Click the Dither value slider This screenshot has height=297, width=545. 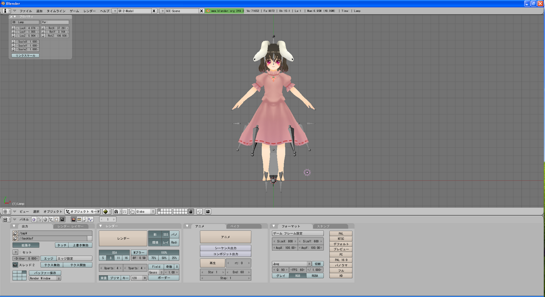26,259
